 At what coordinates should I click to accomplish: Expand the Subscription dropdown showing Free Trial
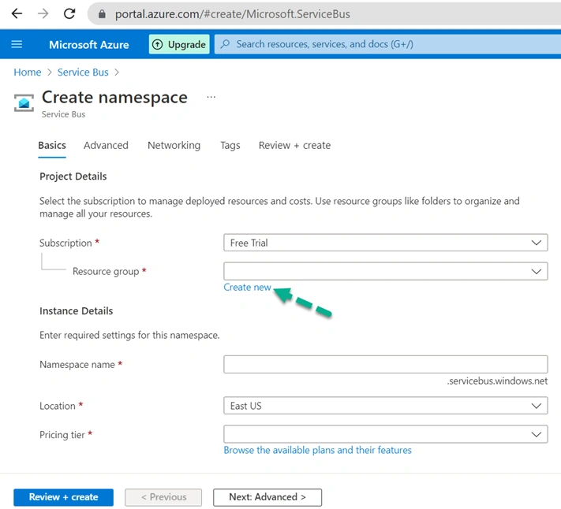pyautogui.click(x=385, y=243)
